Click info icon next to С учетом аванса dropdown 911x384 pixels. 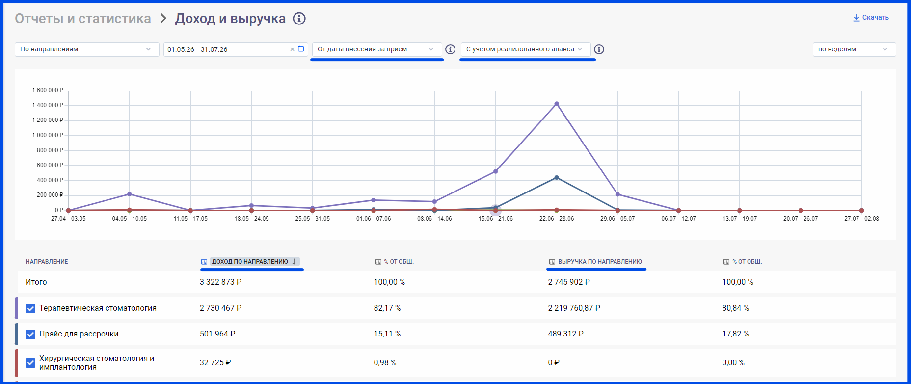tap(599, 49)
